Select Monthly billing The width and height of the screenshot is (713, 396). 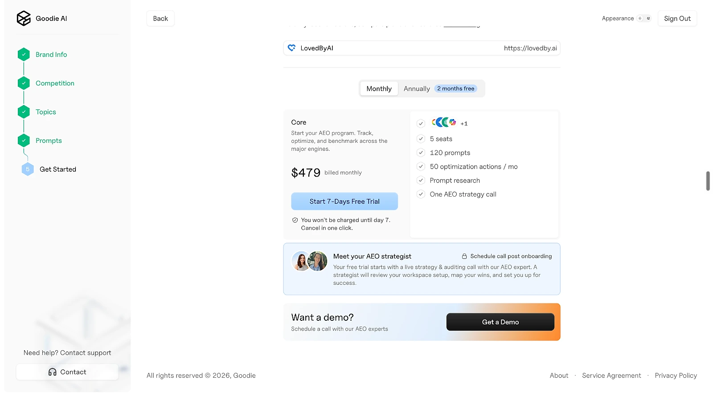(379, 89)
